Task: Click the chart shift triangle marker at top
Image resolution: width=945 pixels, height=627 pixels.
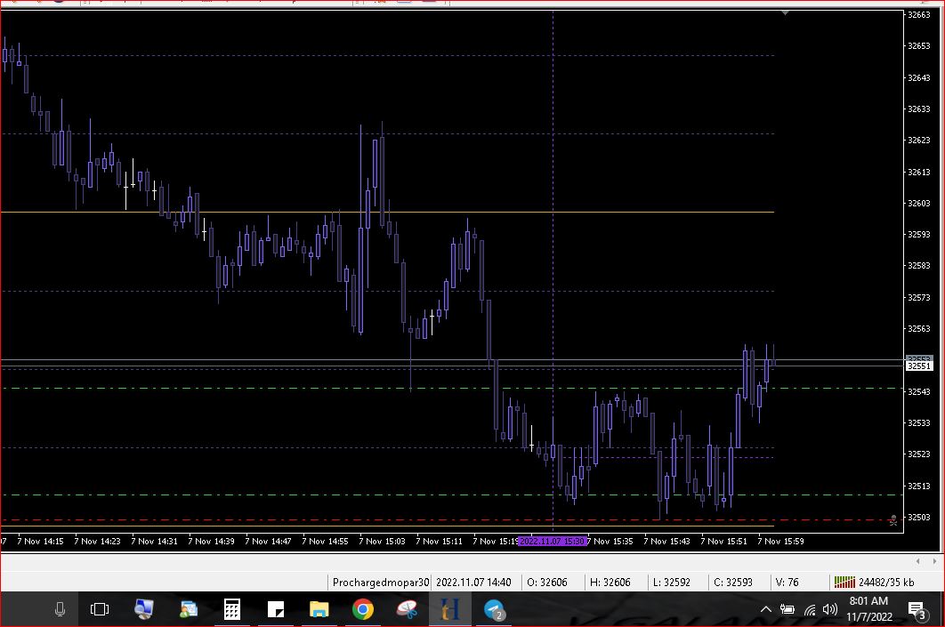Action: point(784,13)
